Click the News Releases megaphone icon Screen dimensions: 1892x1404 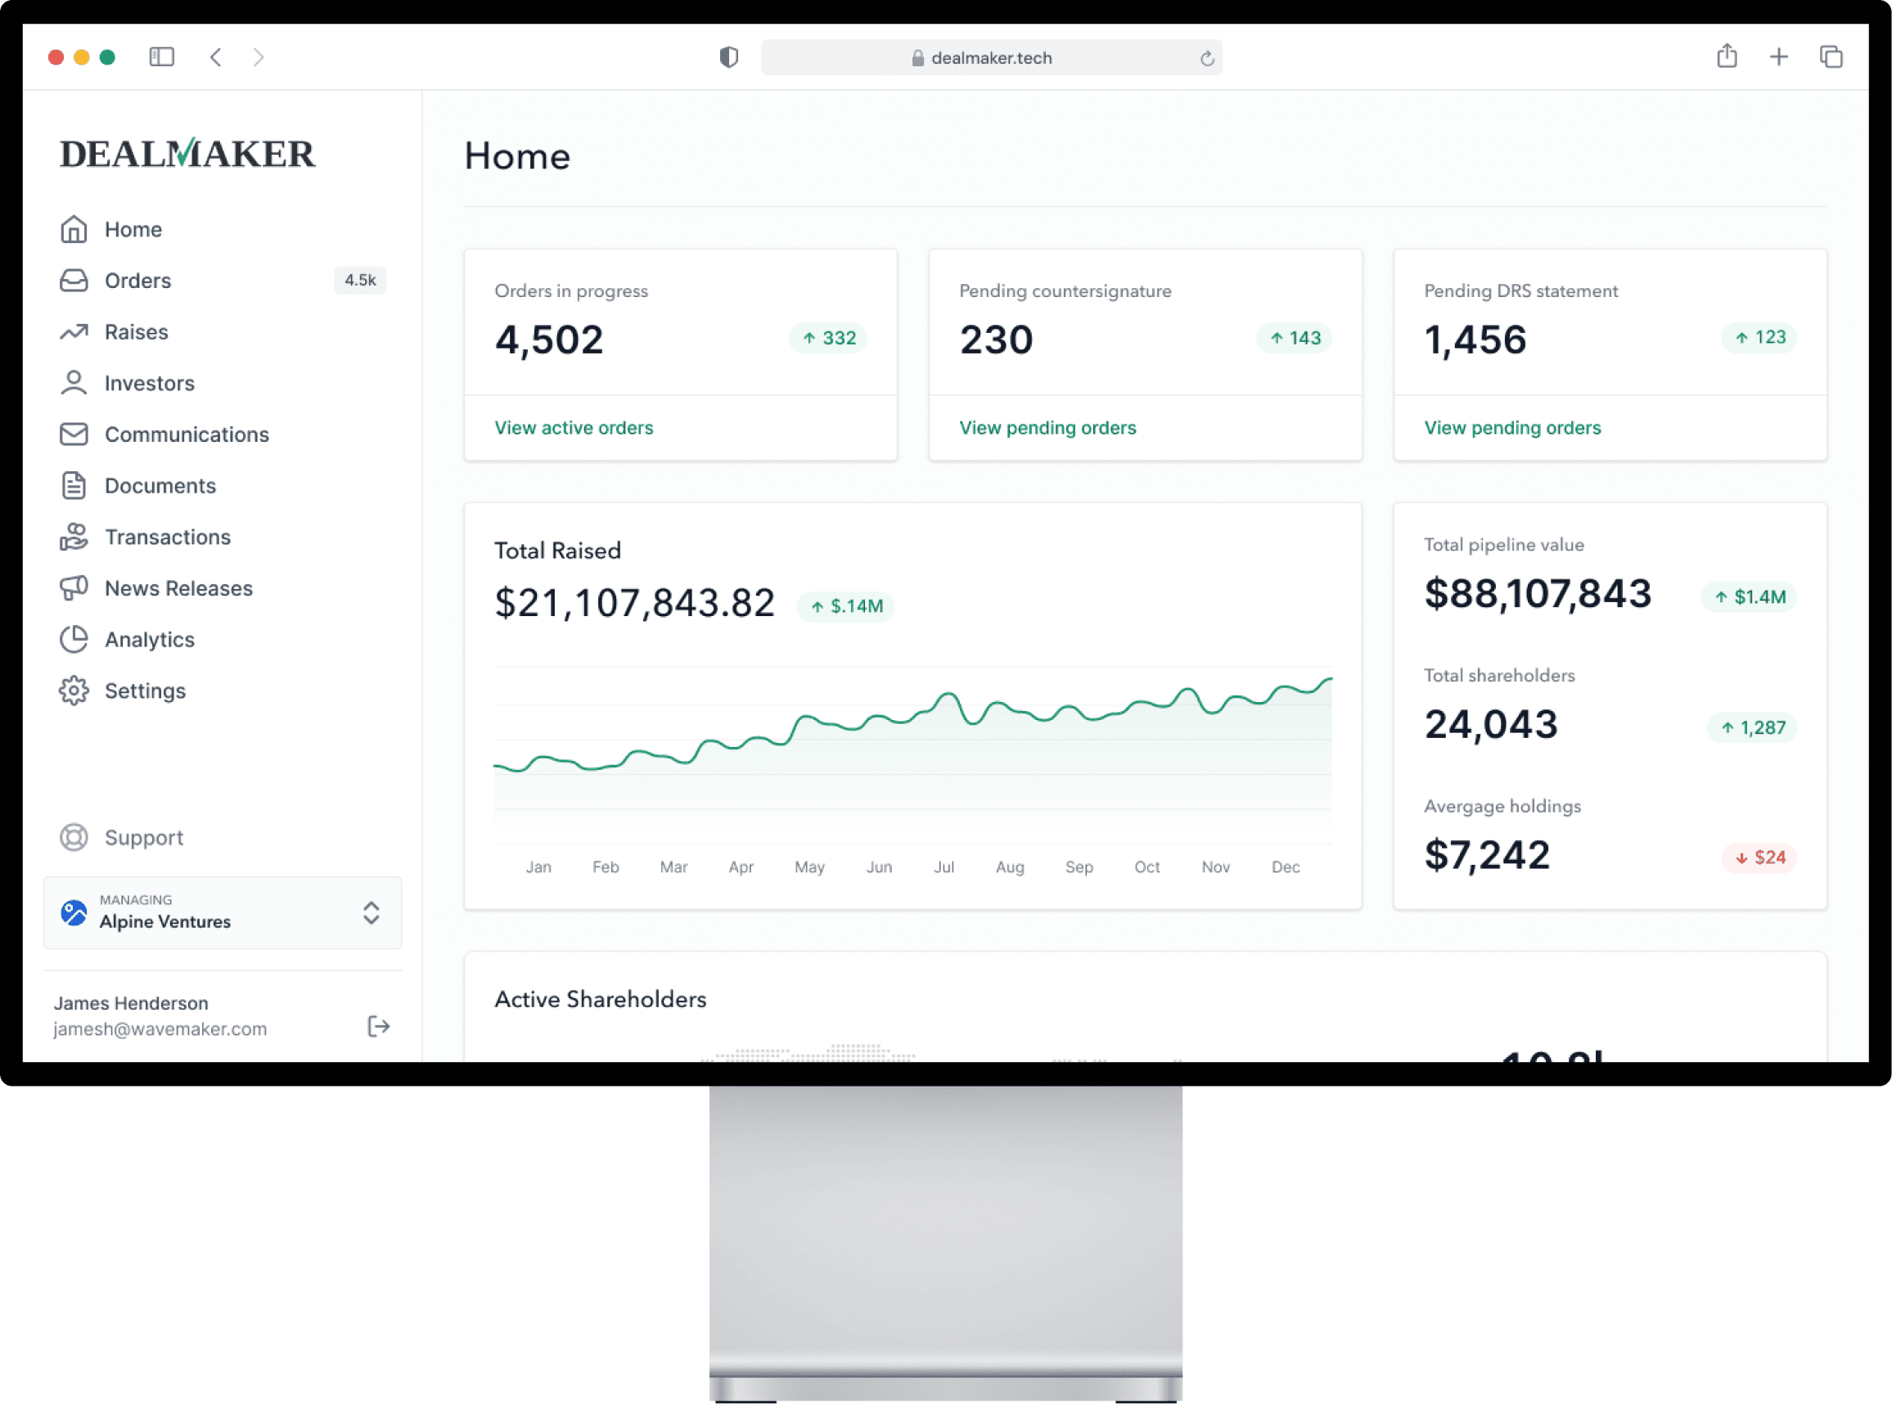(74, 588)
